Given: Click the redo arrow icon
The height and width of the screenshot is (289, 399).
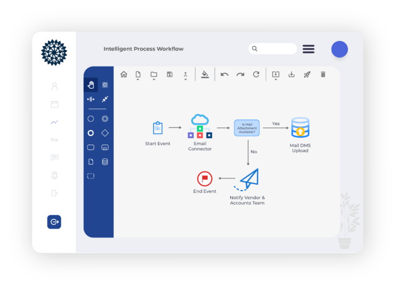Looking at the screenshot, I should coord(240,74).
